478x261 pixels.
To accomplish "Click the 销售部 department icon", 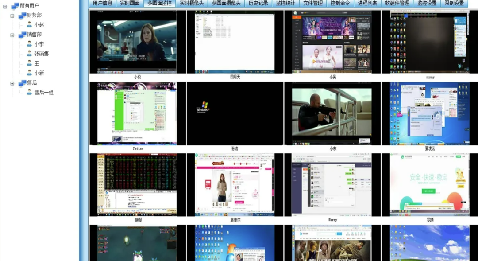I will tap(22, 35).
